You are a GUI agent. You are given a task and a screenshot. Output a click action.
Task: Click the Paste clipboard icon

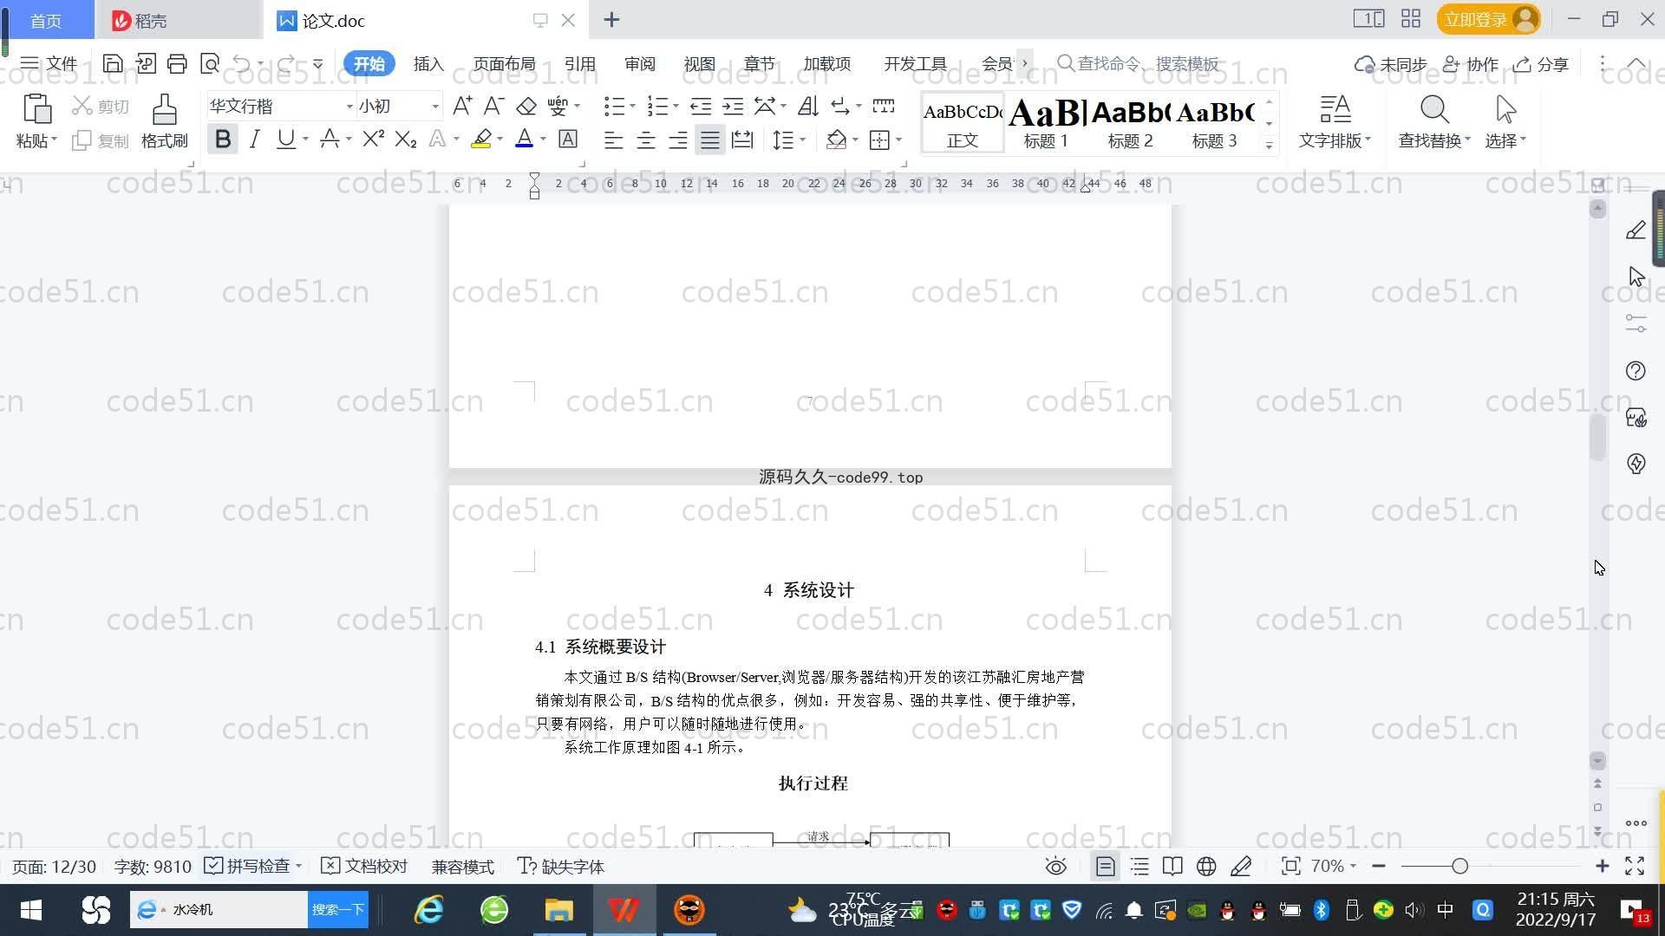click(36, 109)
